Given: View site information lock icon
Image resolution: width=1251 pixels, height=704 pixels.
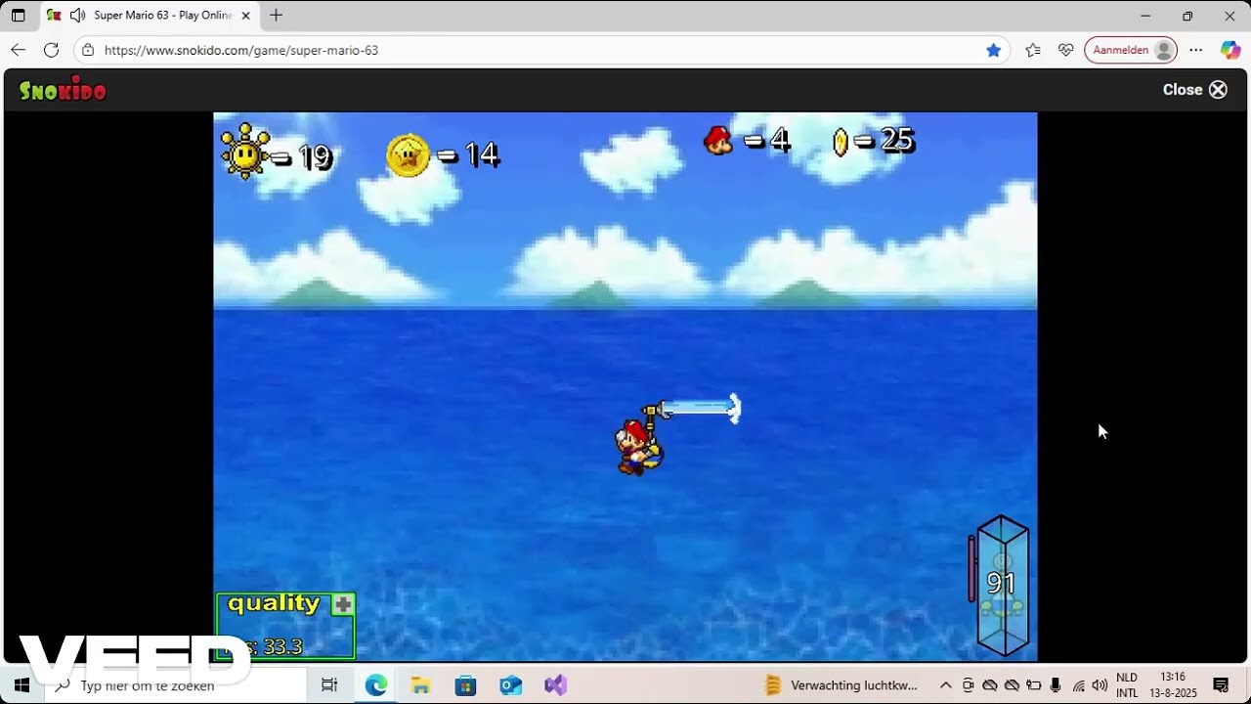Looking at the screenshot, I should tap(88, 50).
